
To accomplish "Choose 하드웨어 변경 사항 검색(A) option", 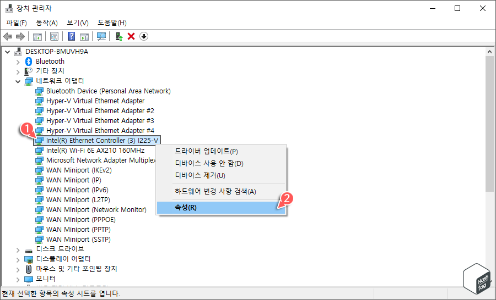I will click(222, 191).
